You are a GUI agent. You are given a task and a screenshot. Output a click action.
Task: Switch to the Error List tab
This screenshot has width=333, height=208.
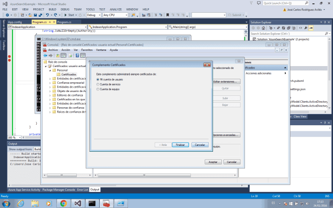point(82,190)
